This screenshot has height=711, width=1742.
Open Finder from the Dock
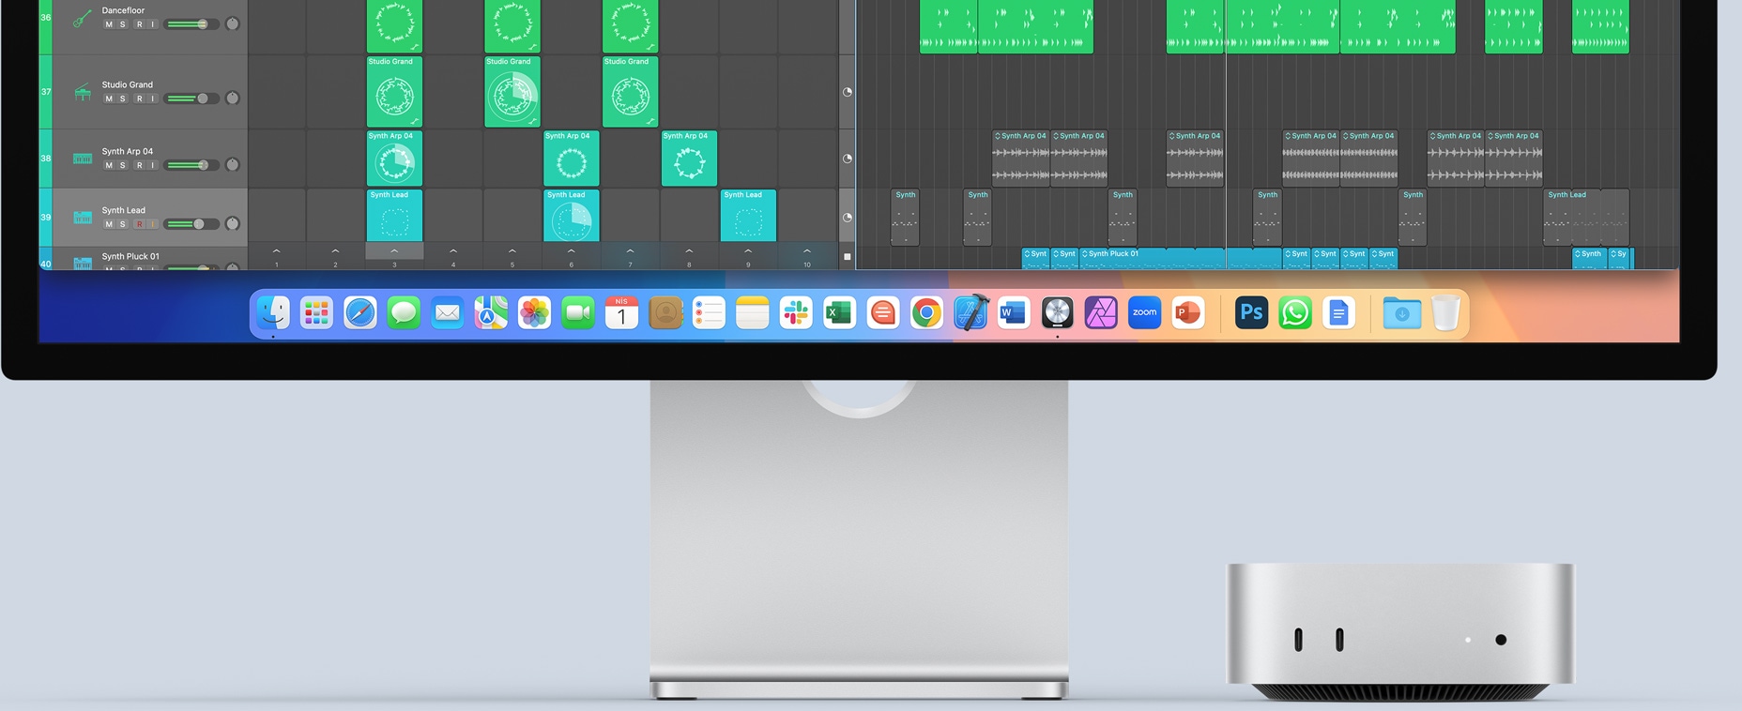pos(273,313)
